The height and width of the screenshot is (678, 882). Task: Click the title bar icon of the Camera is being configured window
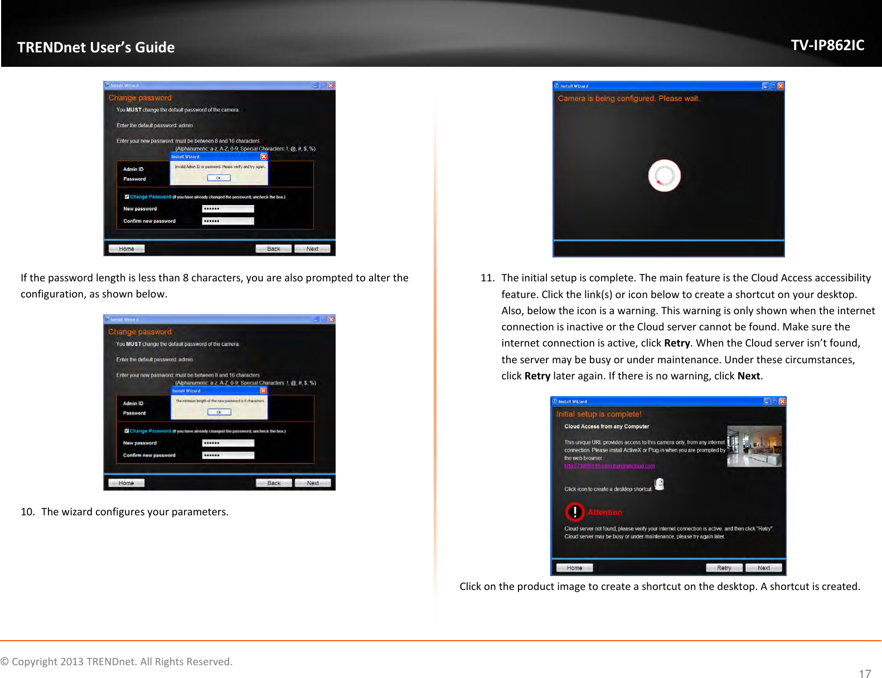tap(556, 86)
